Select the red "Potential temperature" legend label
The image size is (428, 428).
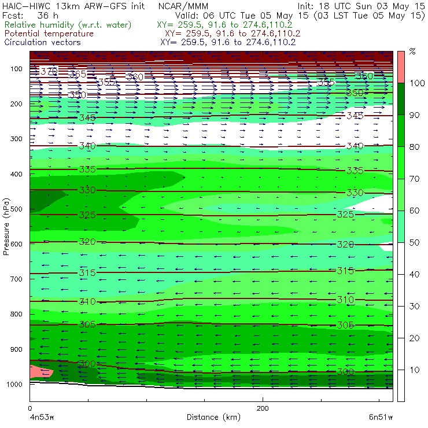(49, 34)
